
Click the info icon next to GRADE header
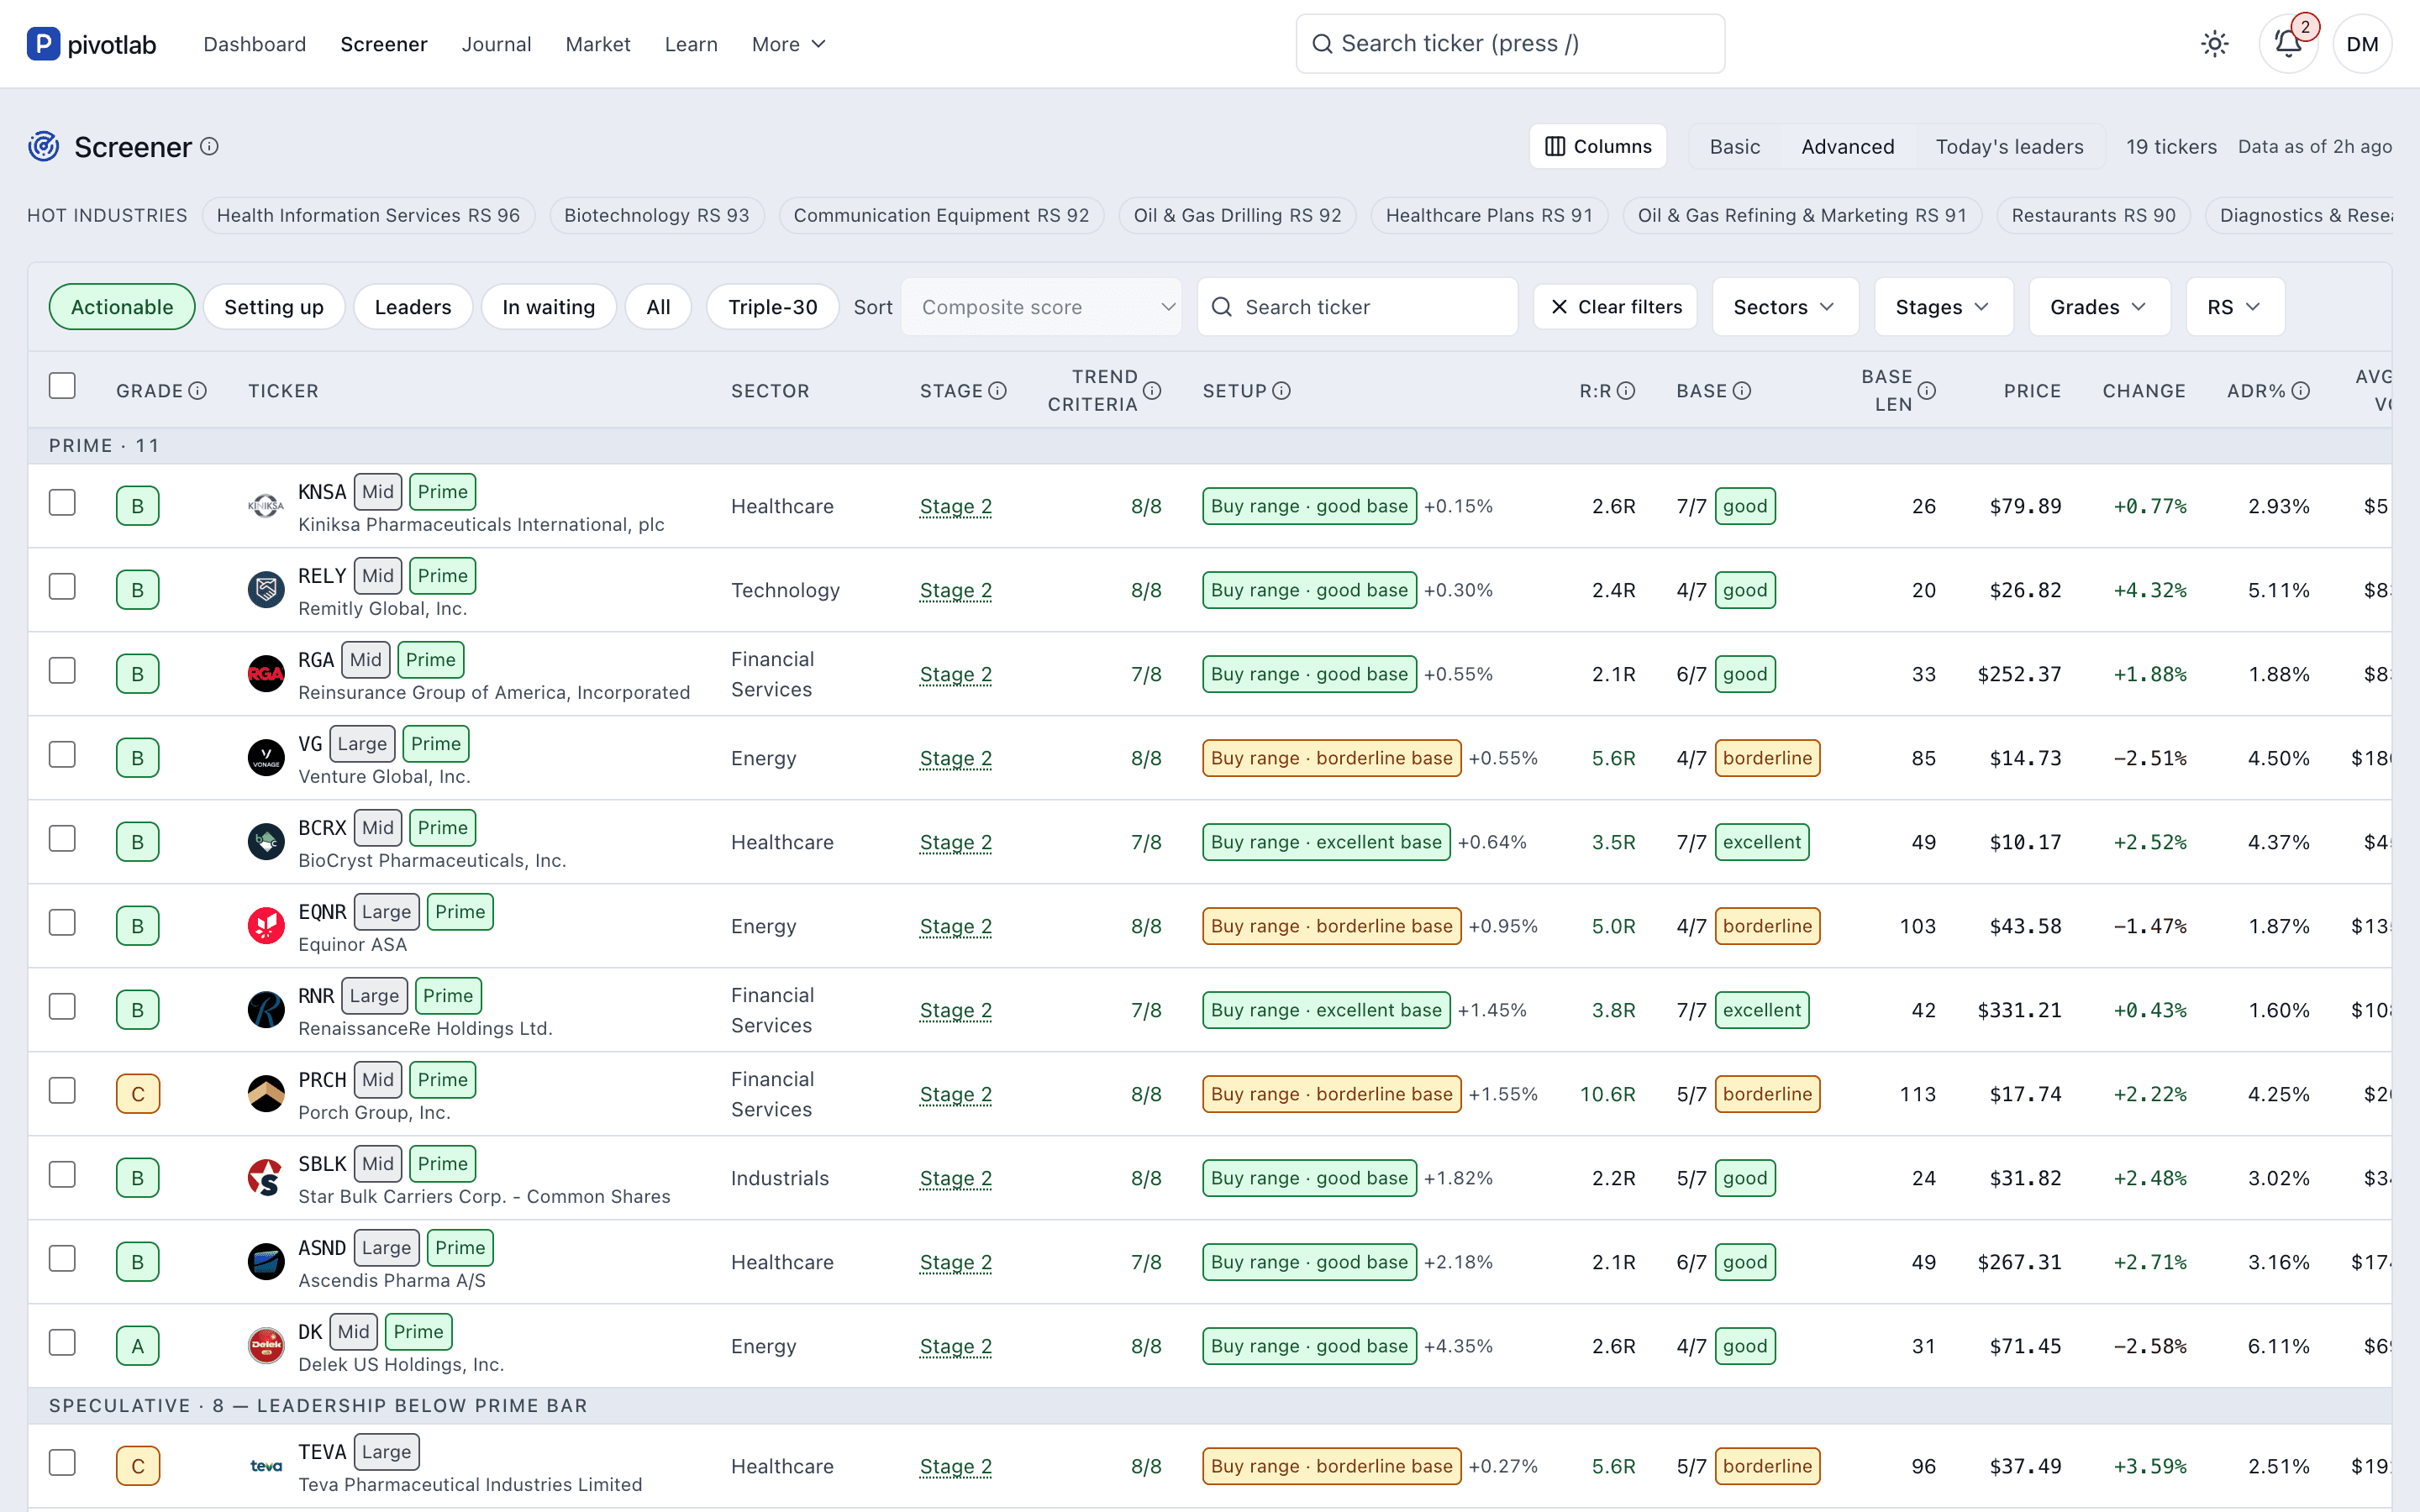point(198,391)
